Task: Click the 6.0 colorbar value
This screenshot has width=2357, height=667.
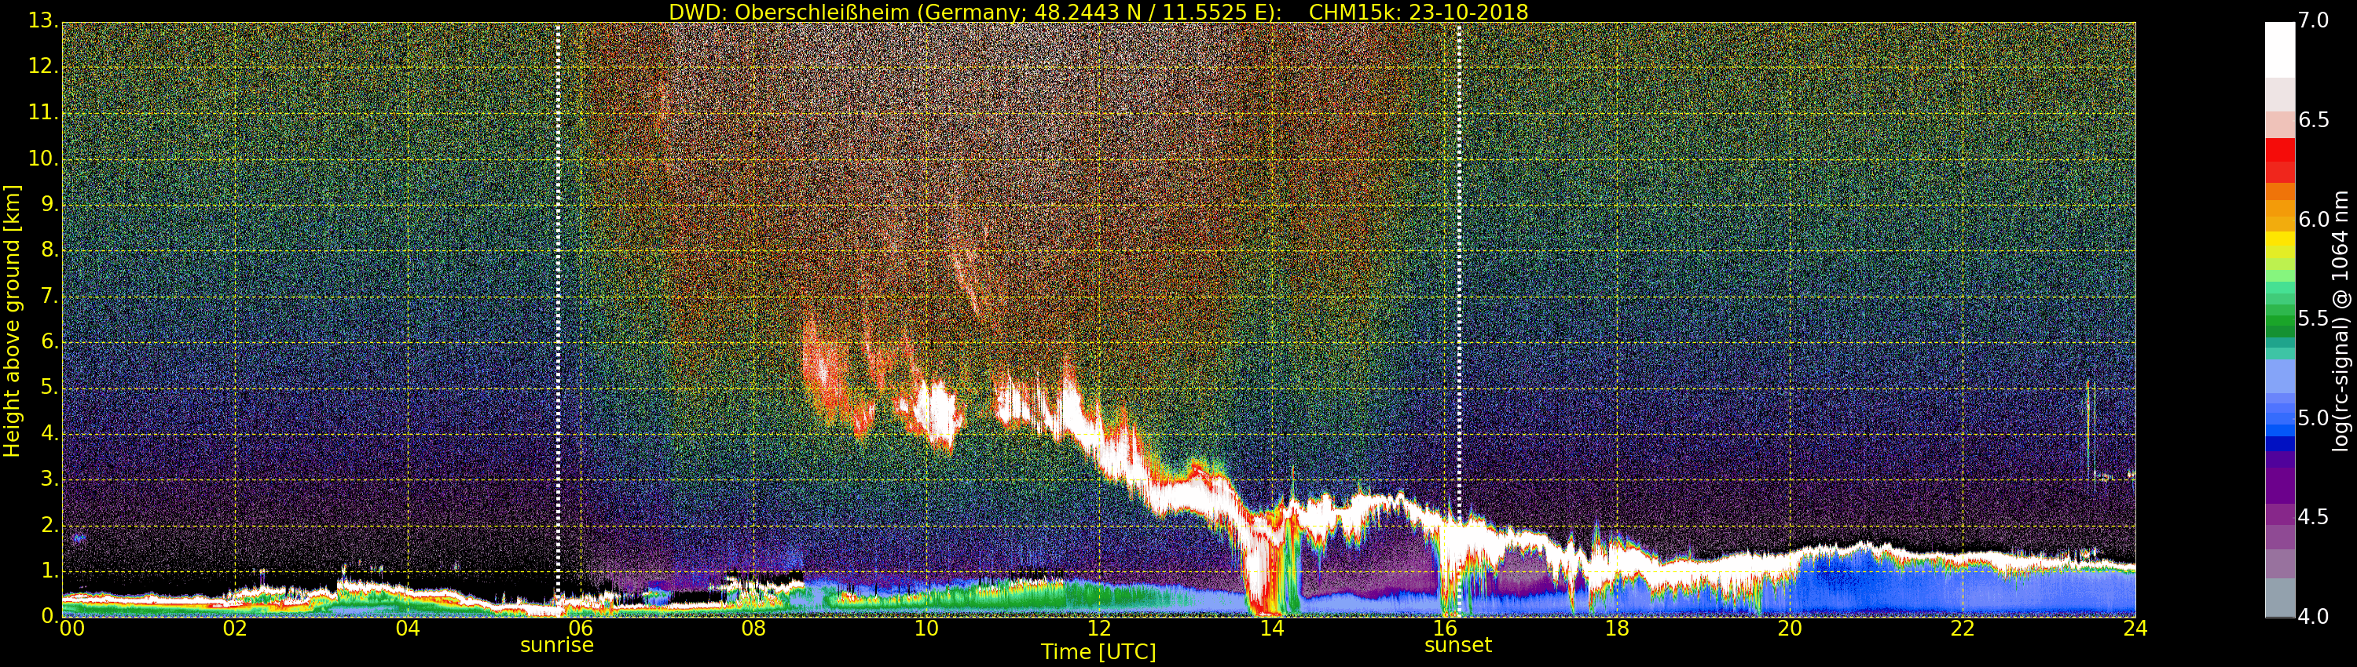Action: coord(2314,219)
